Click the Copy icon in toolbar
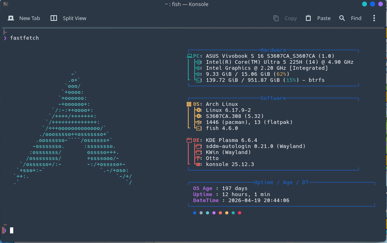The image size is (387, 243). (276, 18)
